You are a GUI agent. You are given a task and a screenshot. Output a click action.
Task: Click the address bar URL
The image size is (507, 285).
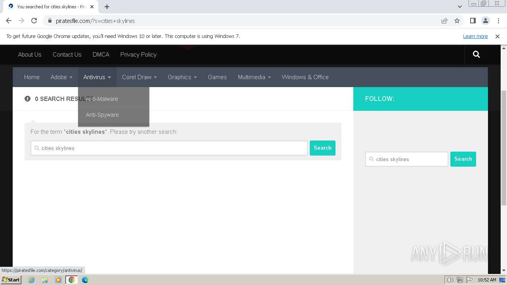95,21
